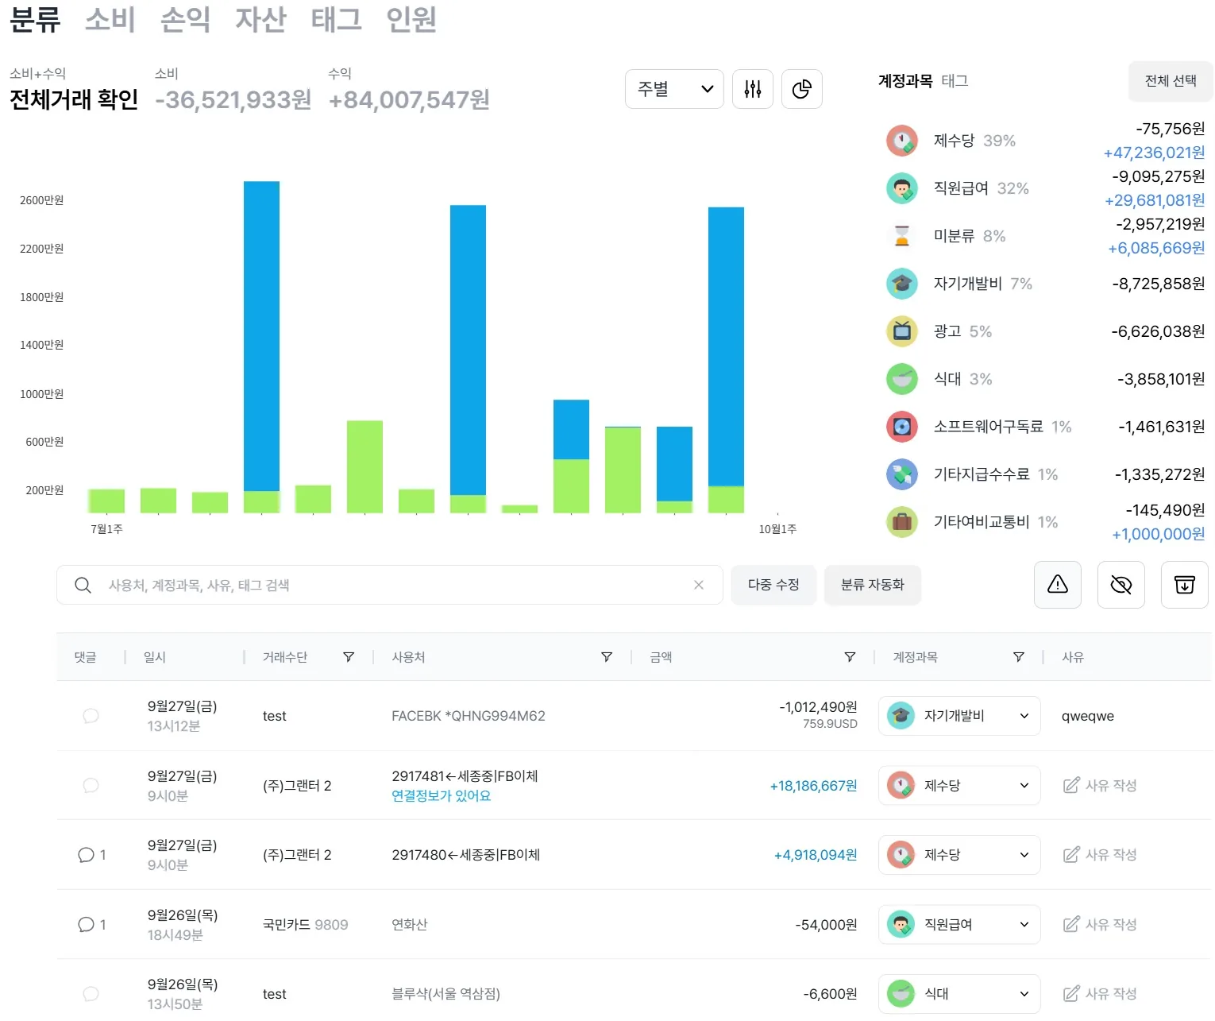
Task: Switch to the 태그 tab beside 계정과목
Action: pyautogui.click(x=955, y=81)
